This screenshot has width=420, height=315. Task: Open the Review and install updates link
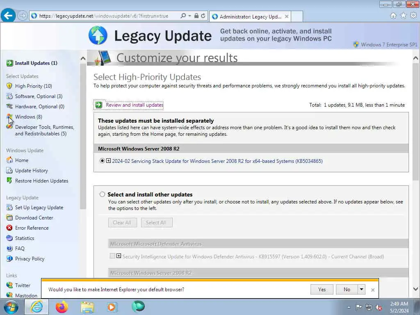tap(135, 105)
